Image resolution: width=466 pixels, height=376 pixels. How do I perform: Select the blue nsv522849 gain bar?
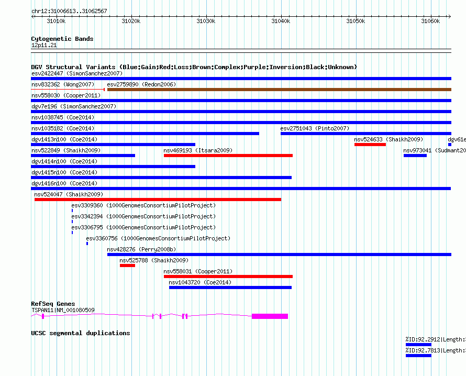[83, 156]
